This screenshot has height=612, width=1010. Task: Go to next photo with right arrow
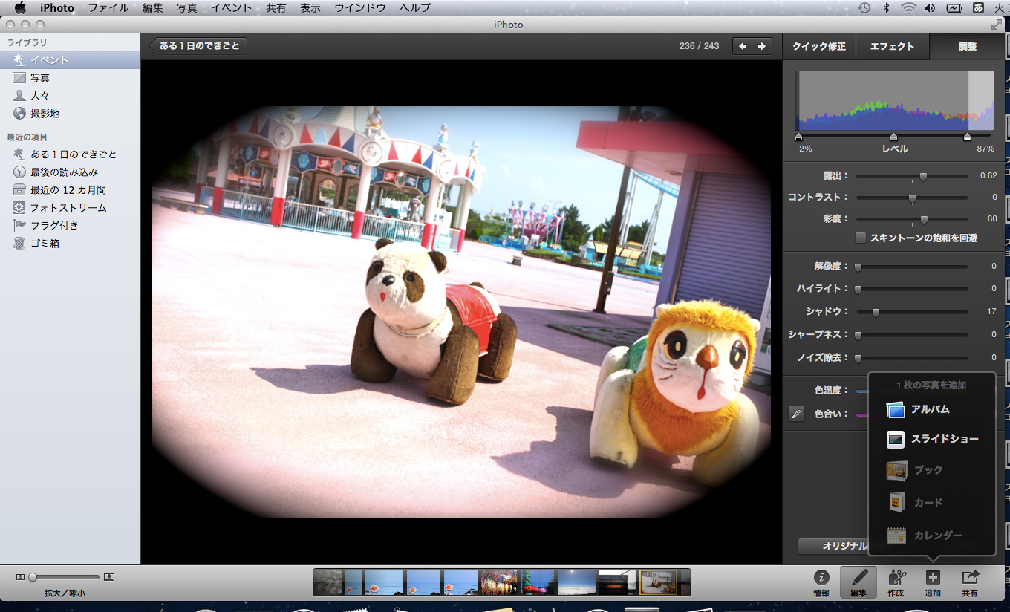[x=761, y=46]
